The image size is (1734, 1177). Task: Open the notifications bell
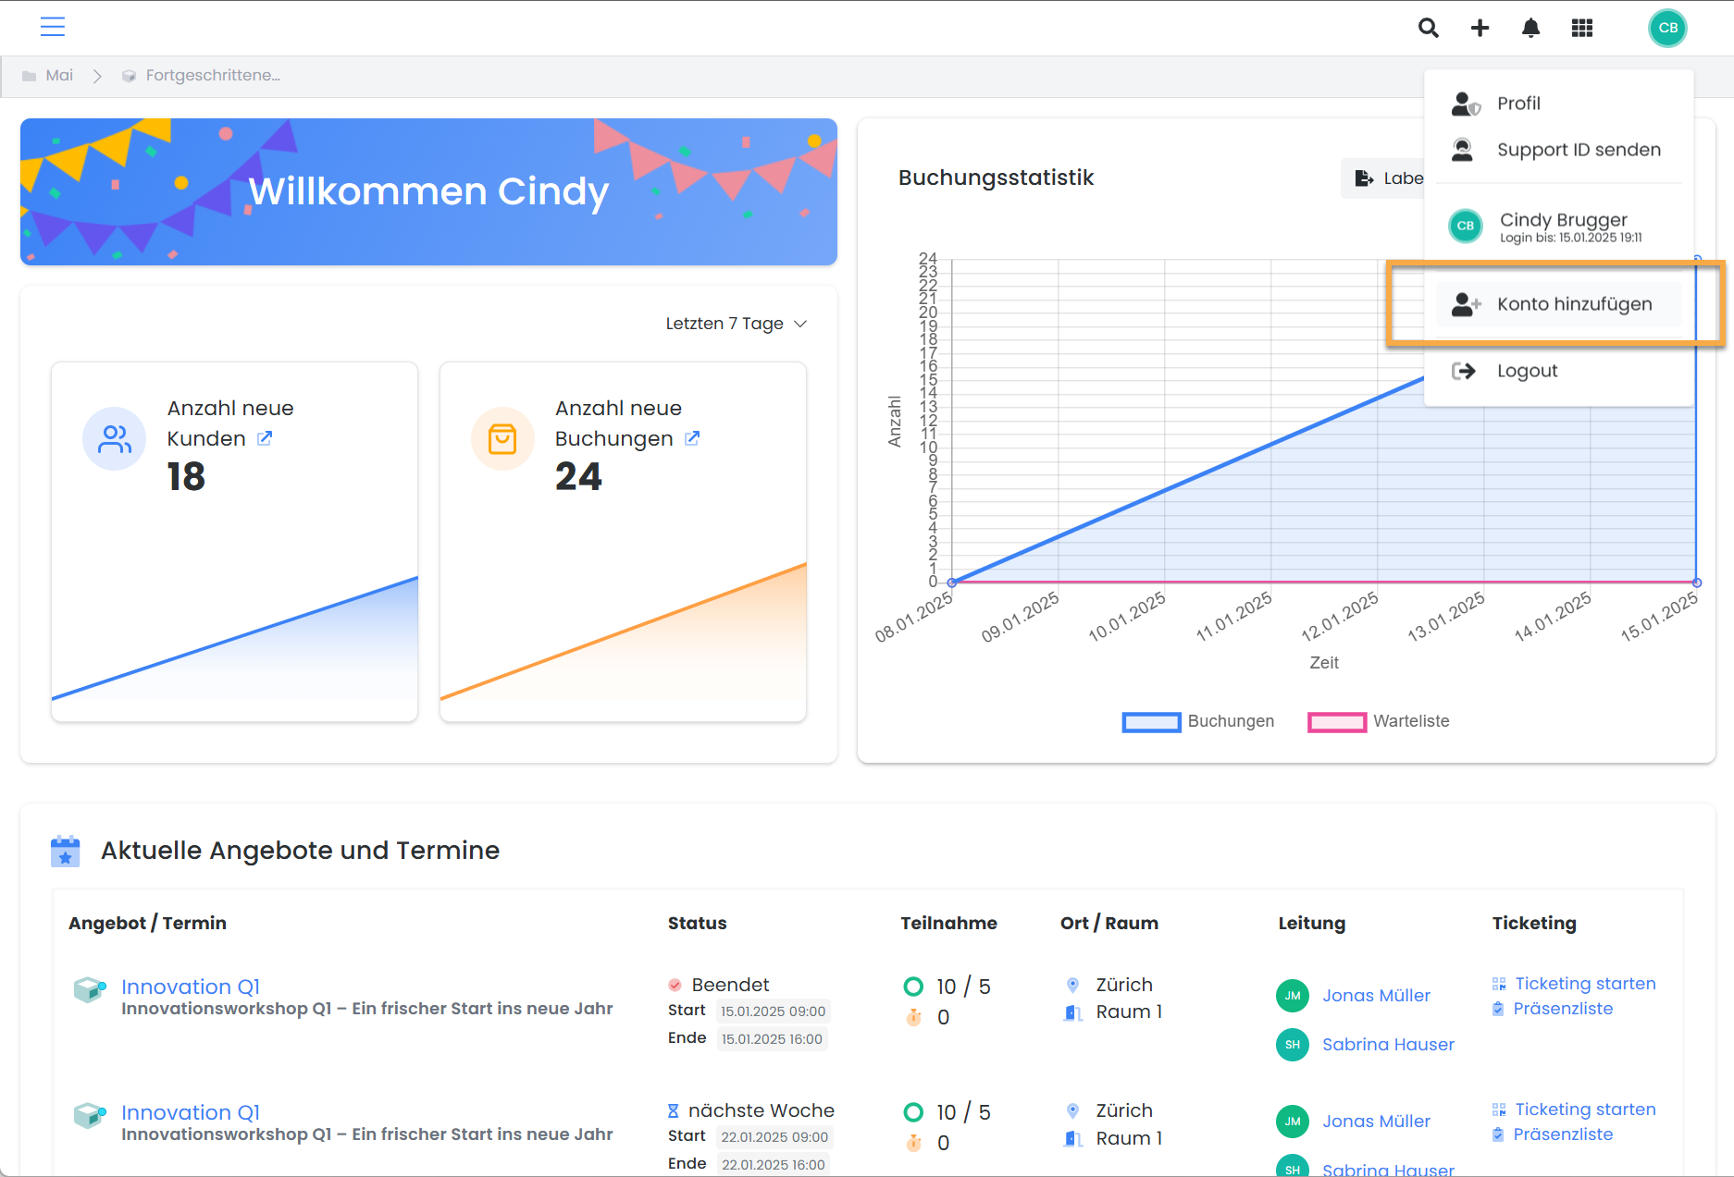click(x=1530, y=28)
